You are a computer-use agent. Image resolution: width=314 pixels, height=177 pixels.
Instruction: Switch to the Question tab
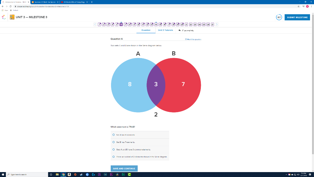coord(146,30)
